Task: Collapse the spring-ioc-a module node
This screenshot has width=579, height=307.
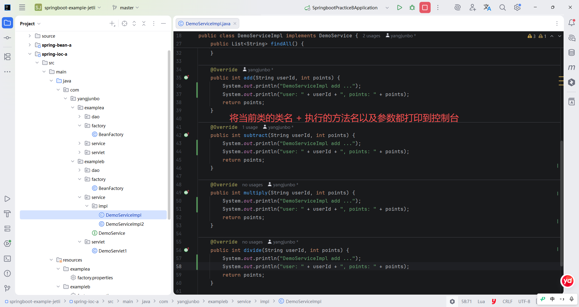Action: coord(30,54)
